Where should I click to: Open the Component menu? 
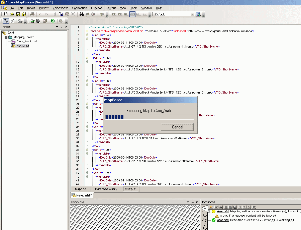tap(60, 8)
